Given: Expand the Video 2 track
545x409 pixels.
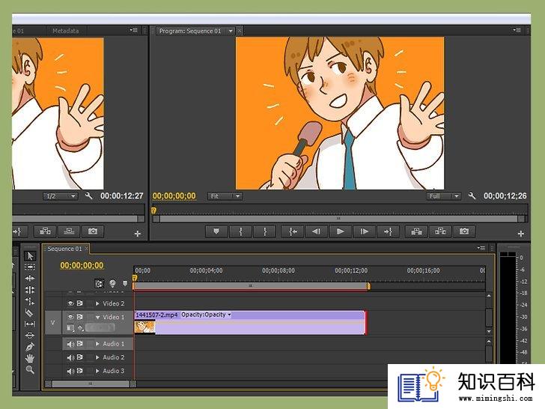Looking at the screenshot, I should (97, 303).
